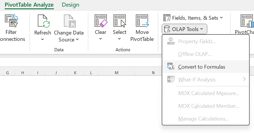
Task: Click the What-If Analysis grid icon
Action: pos(171,79)
